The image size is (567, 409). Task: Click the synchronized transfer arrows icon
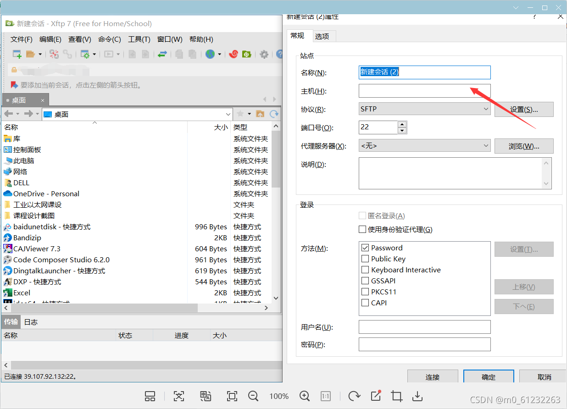tap(162, 54)
